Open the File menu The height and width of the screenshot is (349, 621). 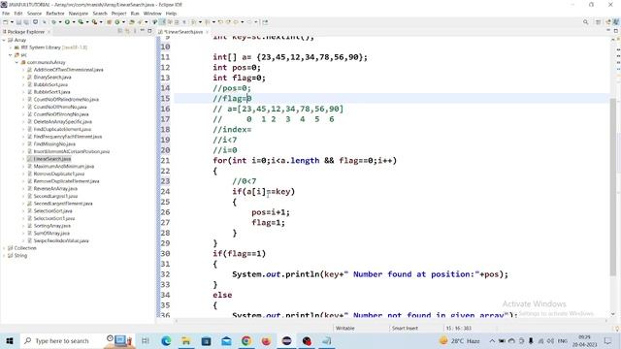[6, 13]
